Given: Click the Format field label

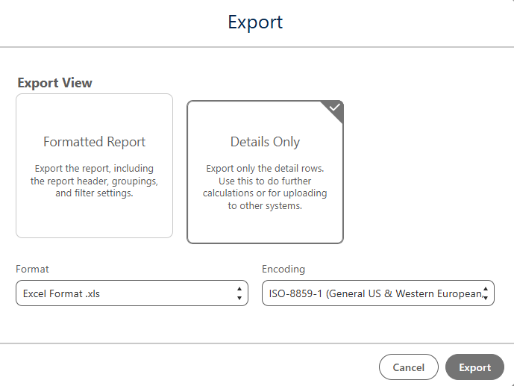Looking at the screenshot, I should point(32,270).
